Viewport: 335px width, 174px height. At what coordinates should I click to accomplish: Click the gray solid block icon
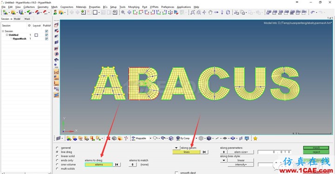(114, 138)
